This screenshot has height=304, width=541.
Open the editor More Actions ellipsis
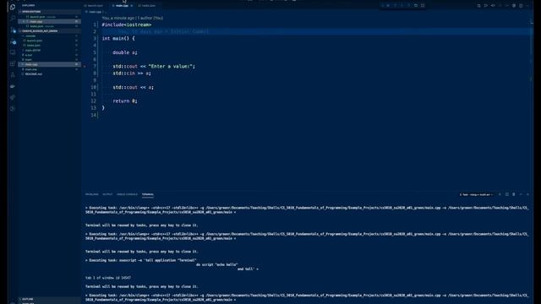point(527,6)
